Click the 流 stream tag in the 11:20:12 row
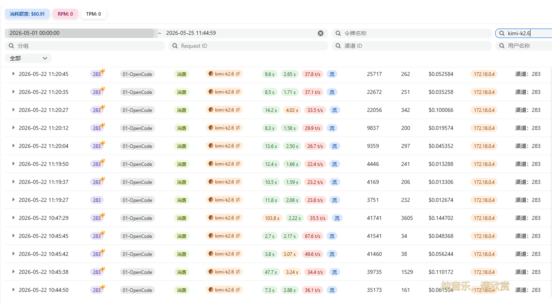Screen dimensions: 552x304 332,128
